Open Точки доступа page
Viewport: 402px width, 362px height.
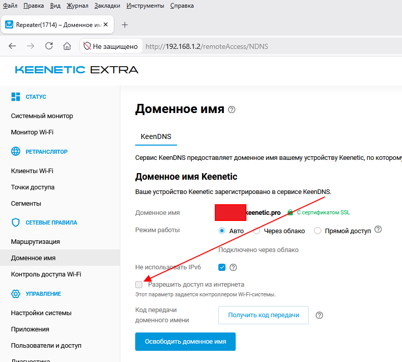point(33,187)
